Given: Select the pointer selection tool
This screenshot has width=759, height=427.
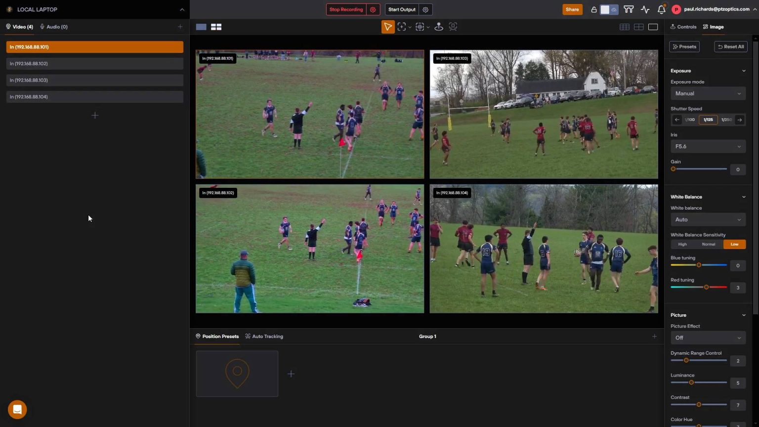Looking at the screenshot, I should click(x=388, y=27).
